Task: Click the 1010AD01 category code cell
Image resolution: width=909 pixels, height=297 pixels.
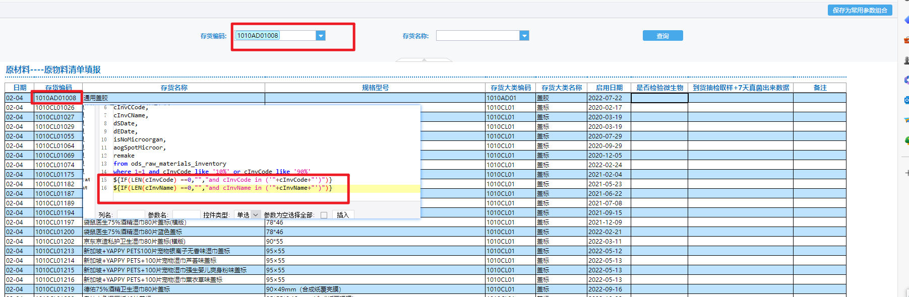Action: [511, 98]
